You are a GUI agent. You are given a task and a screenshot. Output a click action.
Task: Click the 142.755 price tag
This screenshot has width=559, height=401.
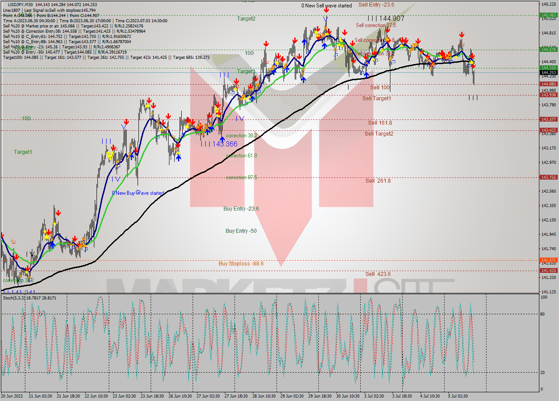click(549, 177)
